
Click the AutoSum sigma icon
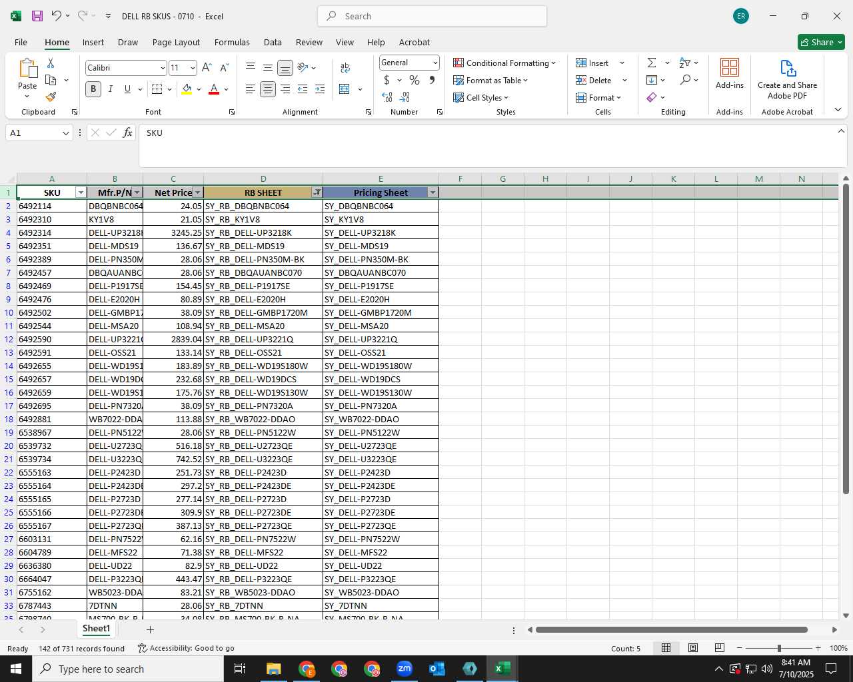coord(652,63)
